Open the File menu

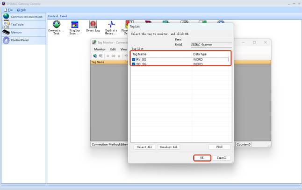[x=8, y=10]
